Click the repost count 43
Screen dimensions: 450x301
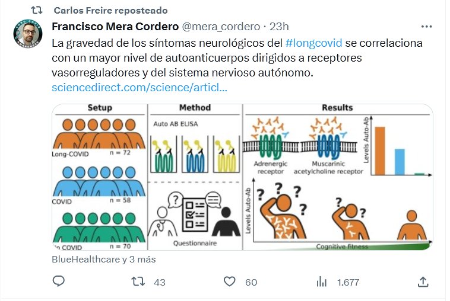160,283
